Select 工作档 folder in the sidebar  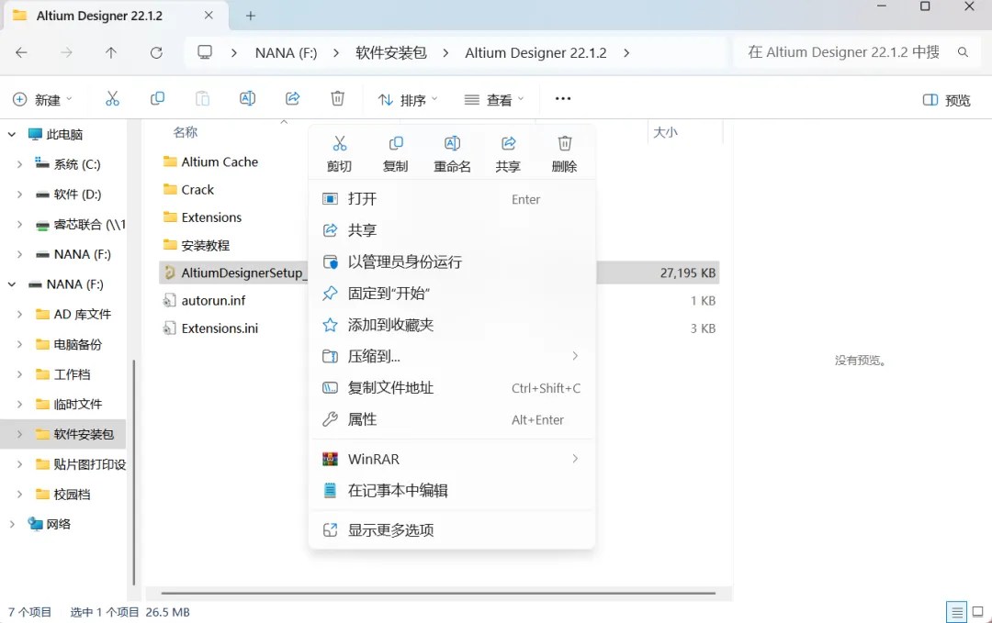click(x=63, y=374)
